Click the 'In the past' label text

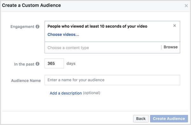point(24,64)
